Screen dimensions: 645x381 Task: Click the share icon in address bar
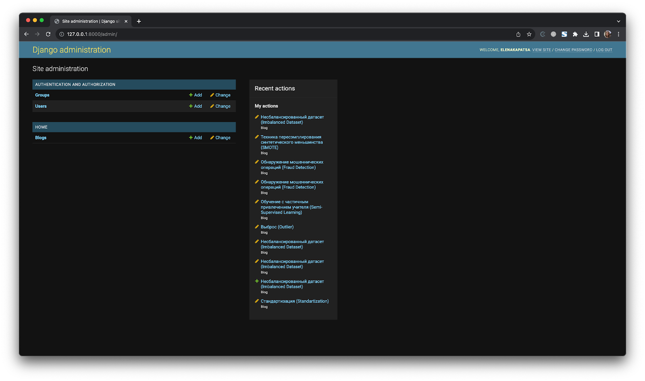coord(518,34)
